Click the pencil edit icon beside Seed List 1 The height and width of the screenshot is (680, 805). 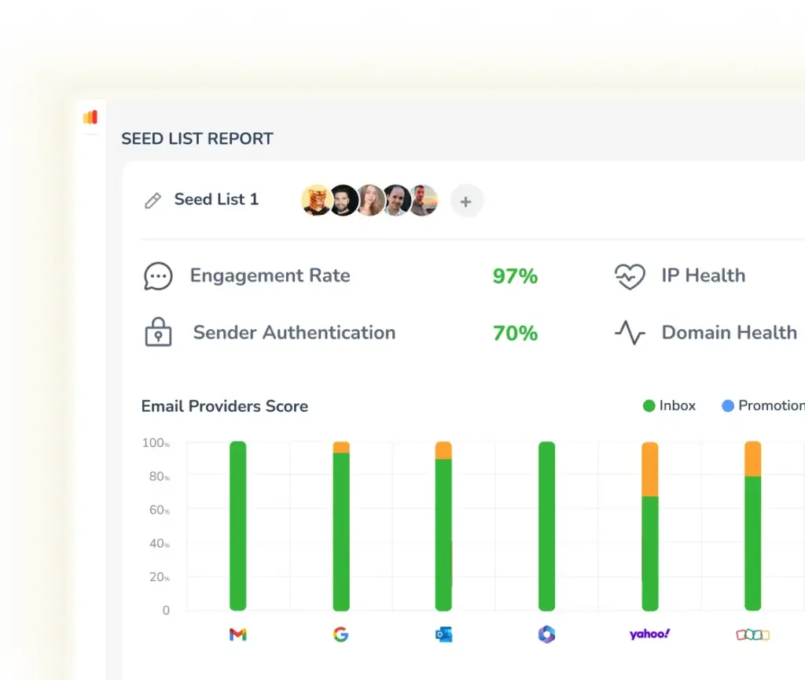pos(153,201)
